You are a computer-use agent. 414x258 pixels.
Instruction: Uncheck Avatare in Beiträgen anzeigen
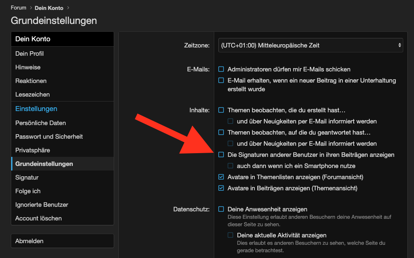tap(221, 188)
